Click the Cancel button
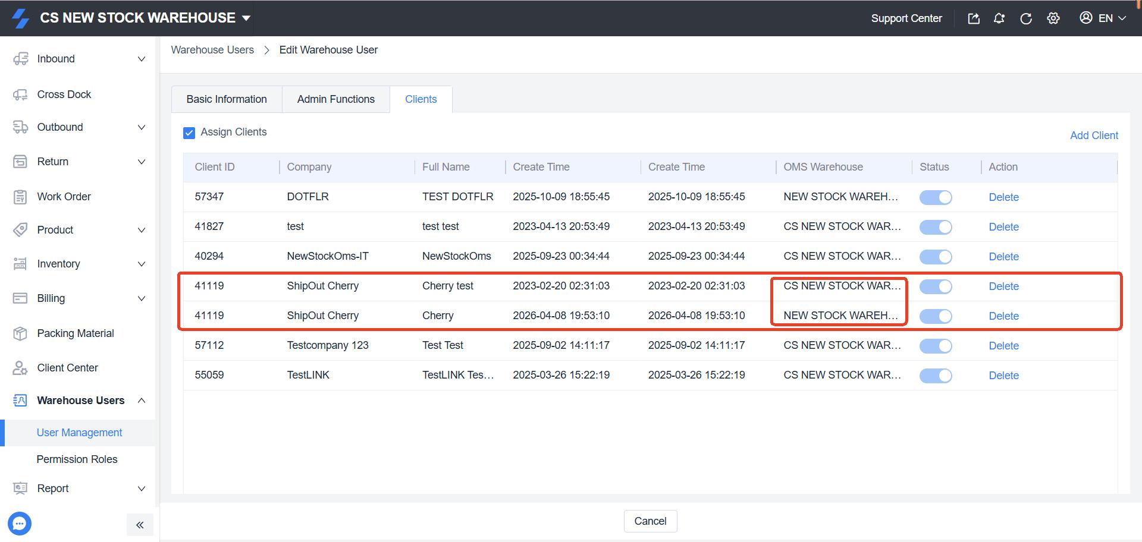The width and height of the screenshot is (1142, 542). [x=650, y=521]
